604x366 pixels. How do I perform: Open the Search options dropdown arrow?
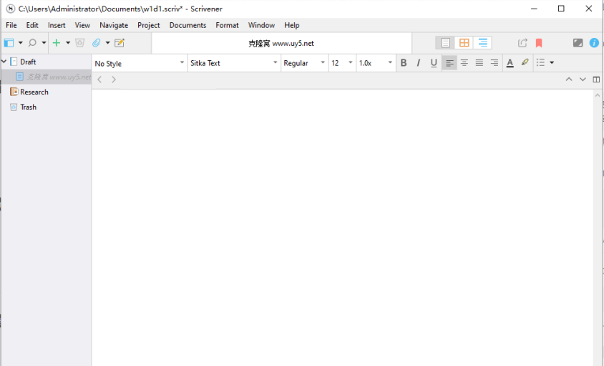[x=44, y=43]
